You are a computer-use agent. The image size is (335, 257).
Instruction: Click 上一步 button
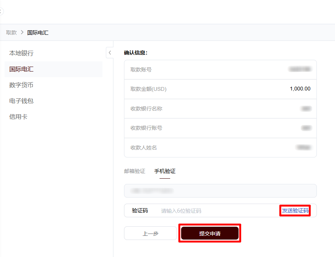coord(150,233)
